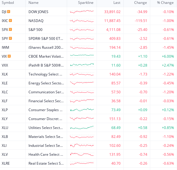Sort by the Name column header
The height and width of the screenshot is (170, 177).
click(34, 3)
